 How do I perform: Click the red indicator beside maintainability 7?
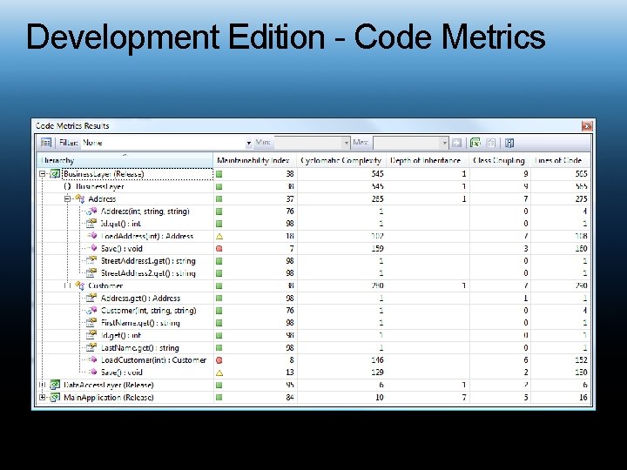coord(219,249)
